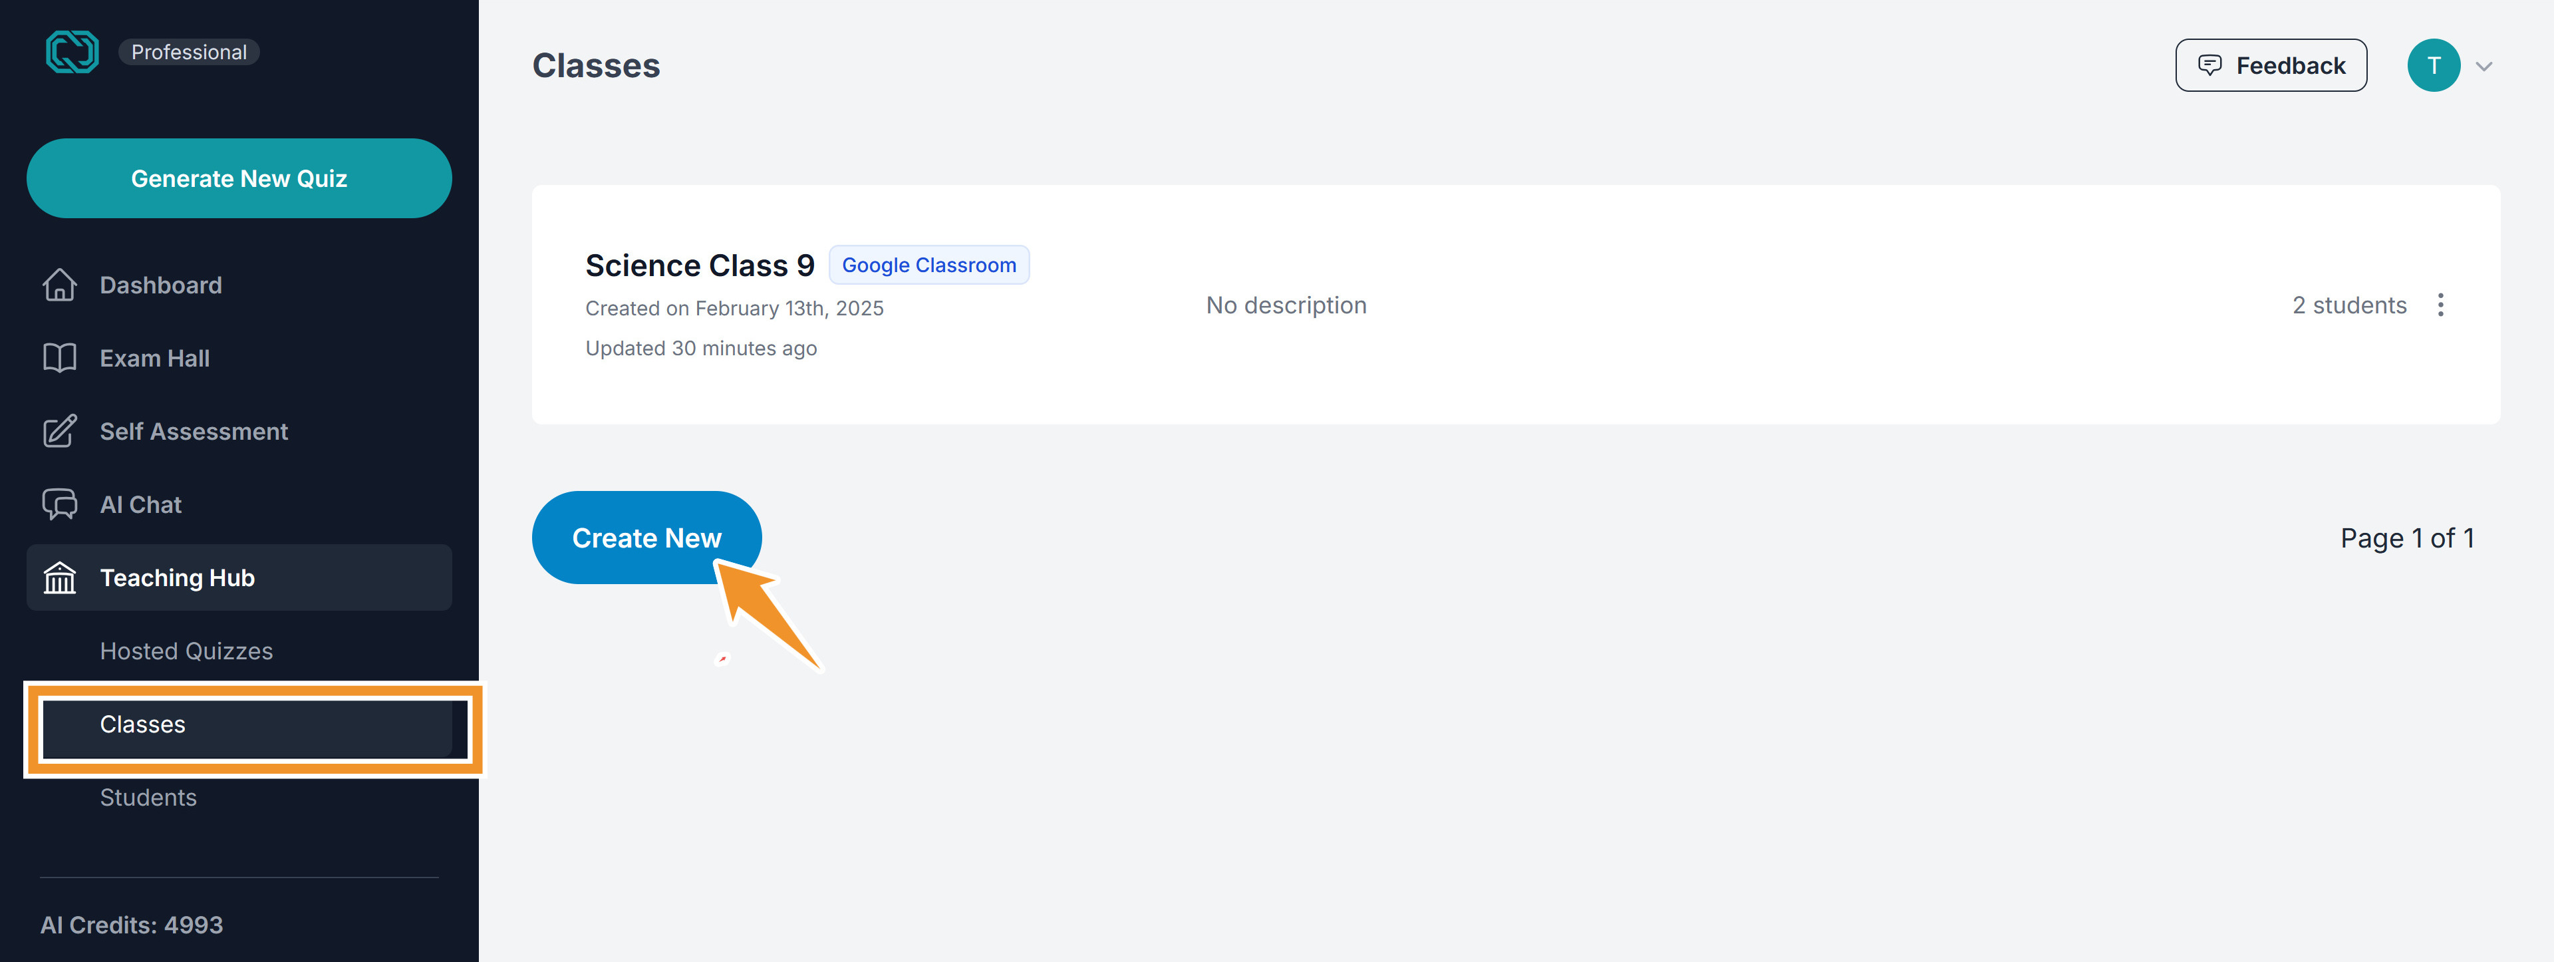Select Classes in the sidebar
Viewport: 2554px width, 962px height.
point(248,725)
